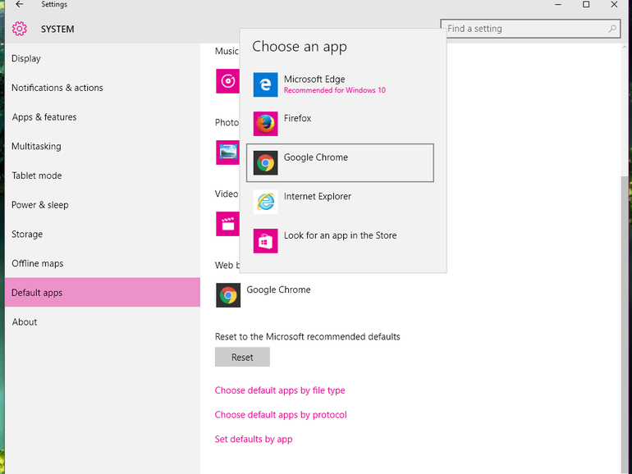Click the Recommended for Windows 10 text
Viewport: 632px width, 474px height.
point(335,90)
